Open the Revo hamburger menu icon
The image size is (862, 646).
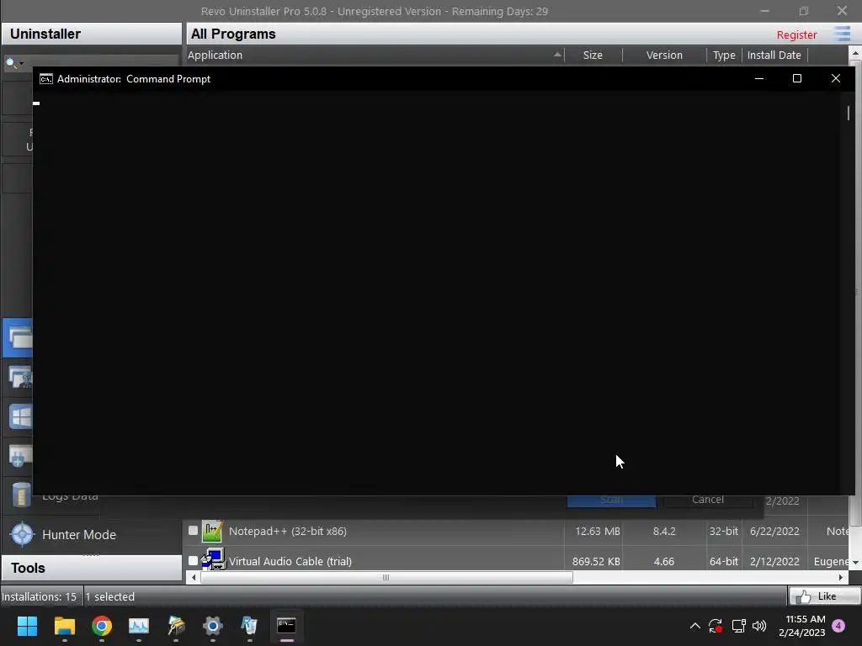(842, 34)
